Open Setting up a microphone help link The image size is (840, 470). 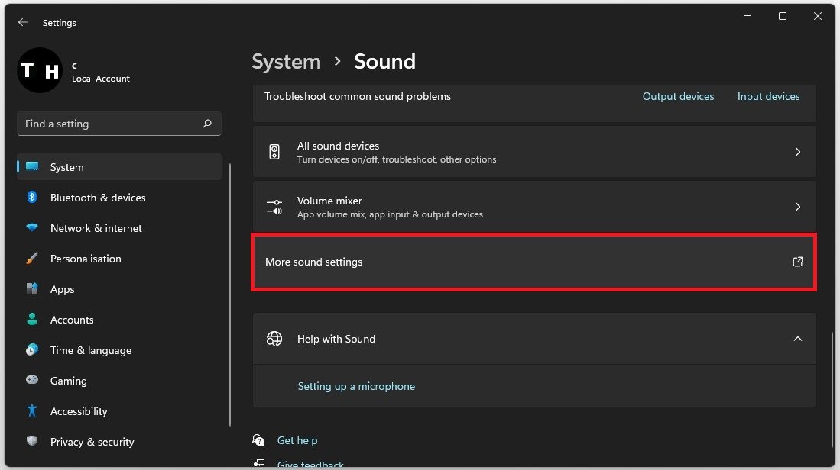(356, 386)
